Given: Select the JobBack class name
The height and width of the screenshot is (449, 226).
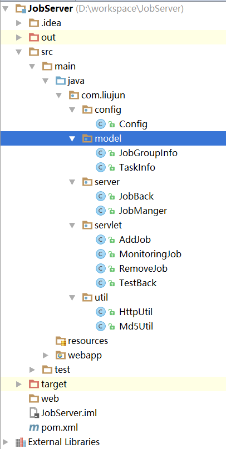Looking at the screenshot, I should pyautogui.click(x=136, y=197).
